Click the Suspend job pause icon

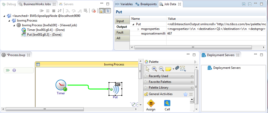click(48, 11)
